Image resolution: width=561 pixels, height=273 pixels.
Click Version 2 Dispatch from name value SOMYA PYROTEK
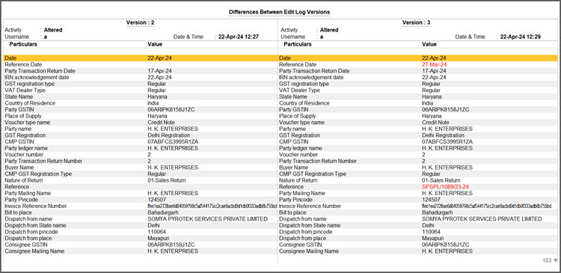[207, 219]
